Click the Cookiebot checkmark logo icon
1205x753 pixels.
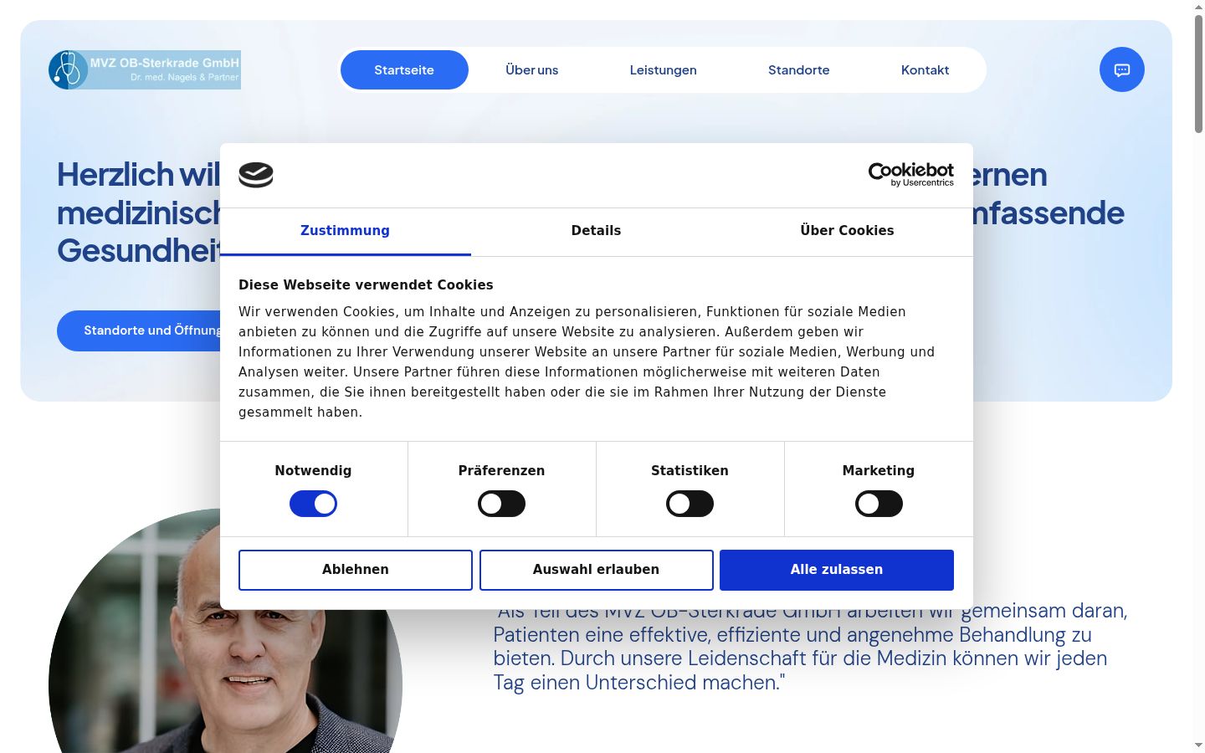256,175
